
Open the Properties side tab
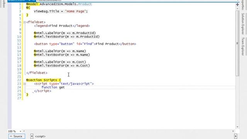(243, 5)
